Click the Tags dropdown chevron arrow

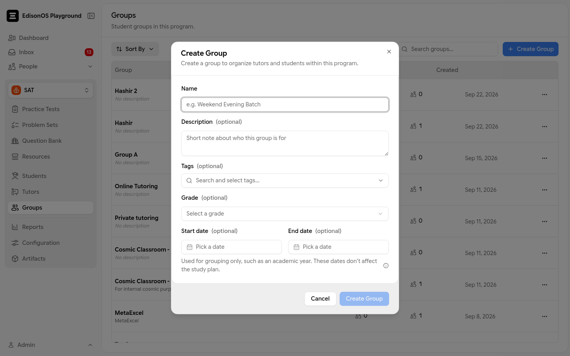tap(381, 180)
